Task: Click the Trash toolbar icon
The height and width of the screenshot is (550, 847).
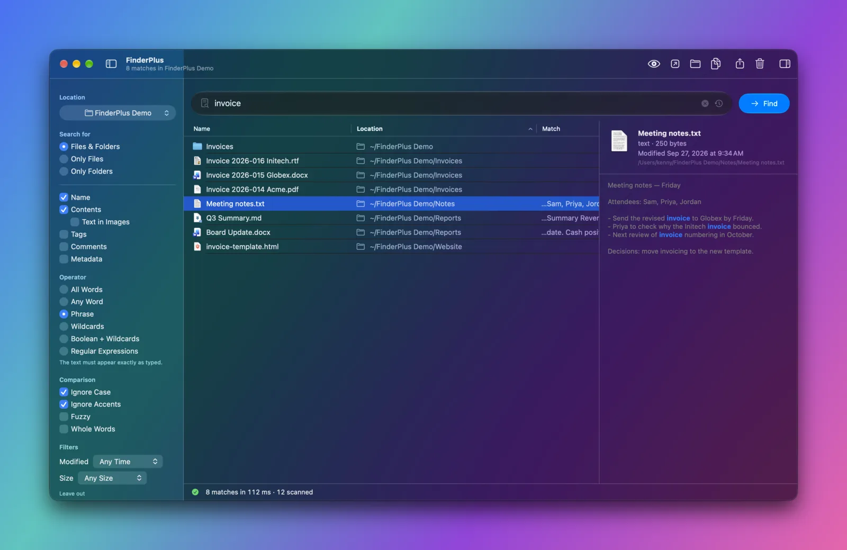Action: pyautogui.click(x=760, y=64)
